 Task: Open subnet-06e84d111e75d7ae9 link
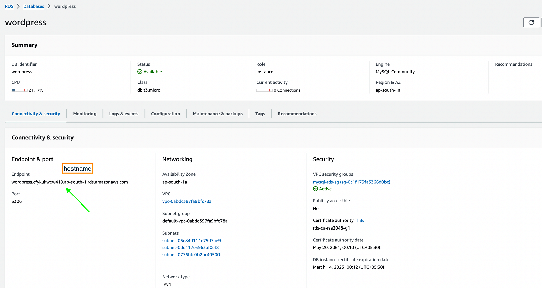tap(191, 241)
